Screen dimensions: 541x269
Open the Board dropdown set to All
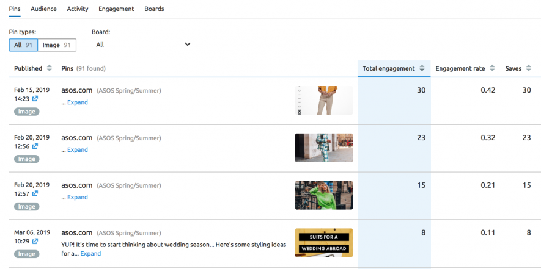click(x=143, y=45)
